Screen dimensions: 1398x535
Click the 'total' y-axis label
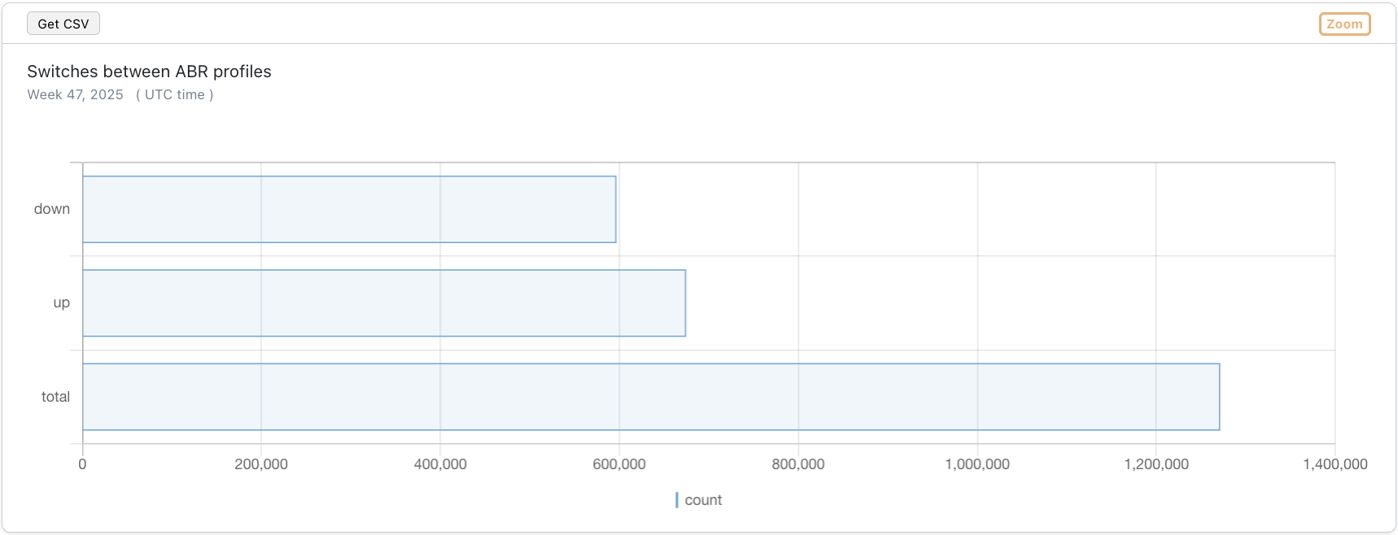pos(55,397)
